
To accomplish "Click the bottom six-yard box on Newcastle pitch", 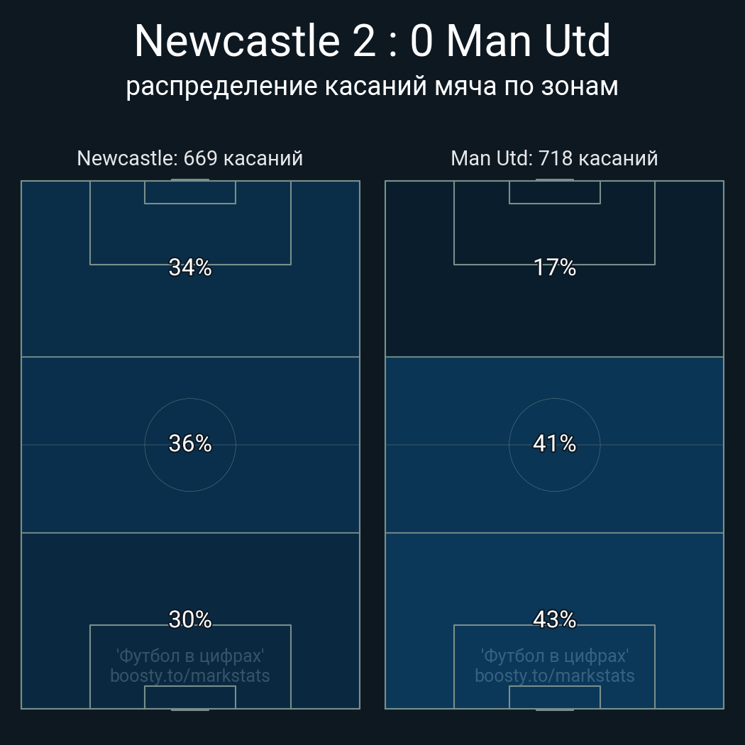I will [190, 697].
